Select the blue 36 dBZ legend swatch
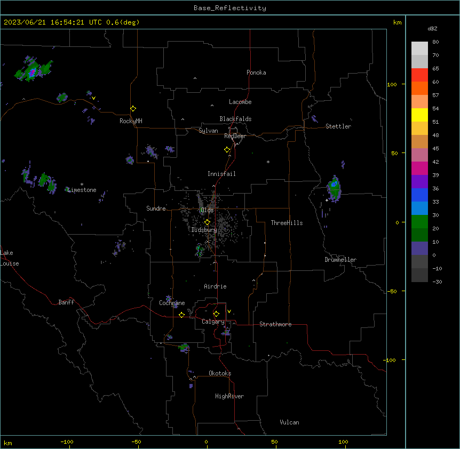Screen dimensions: 460x449 pos(419,195)
